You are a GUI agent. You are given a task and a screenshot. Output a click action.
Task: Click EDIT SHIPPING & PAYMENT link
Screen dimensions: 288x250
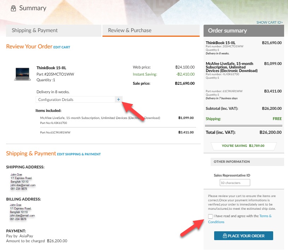(x=79, y=154)
